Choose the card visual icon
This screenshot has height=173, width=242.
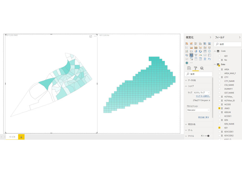205,55
